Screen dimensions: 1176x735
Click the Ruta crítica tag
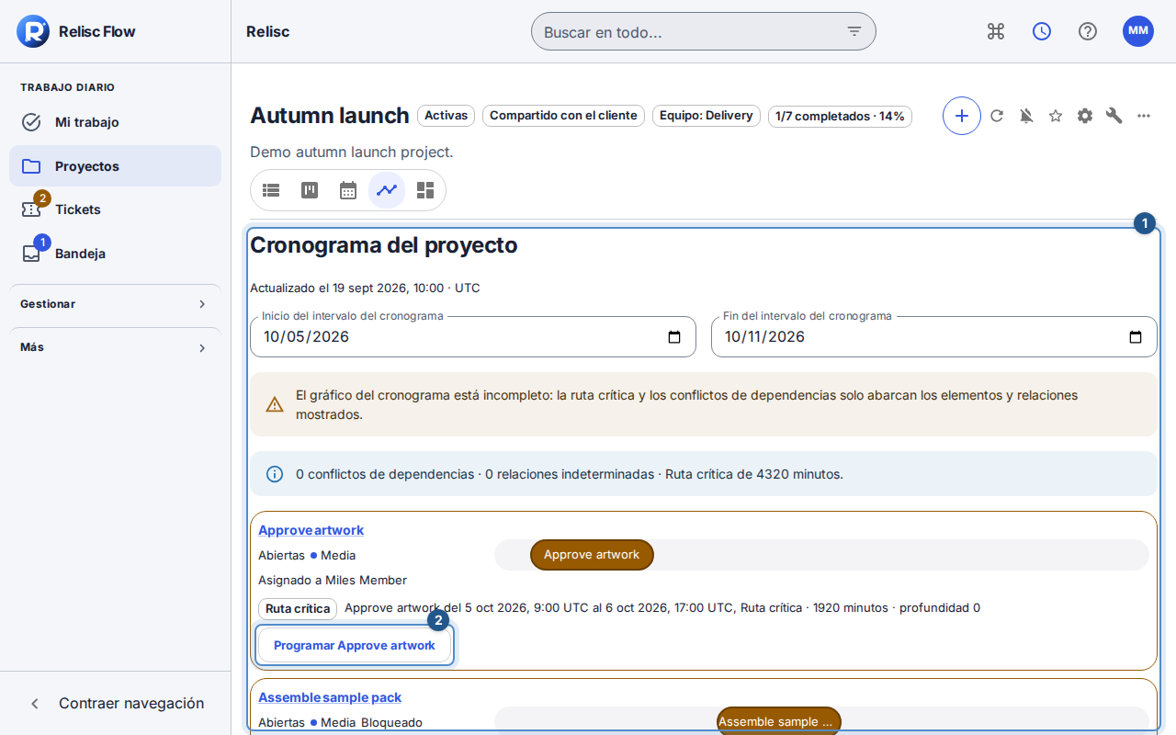point(298,608)
